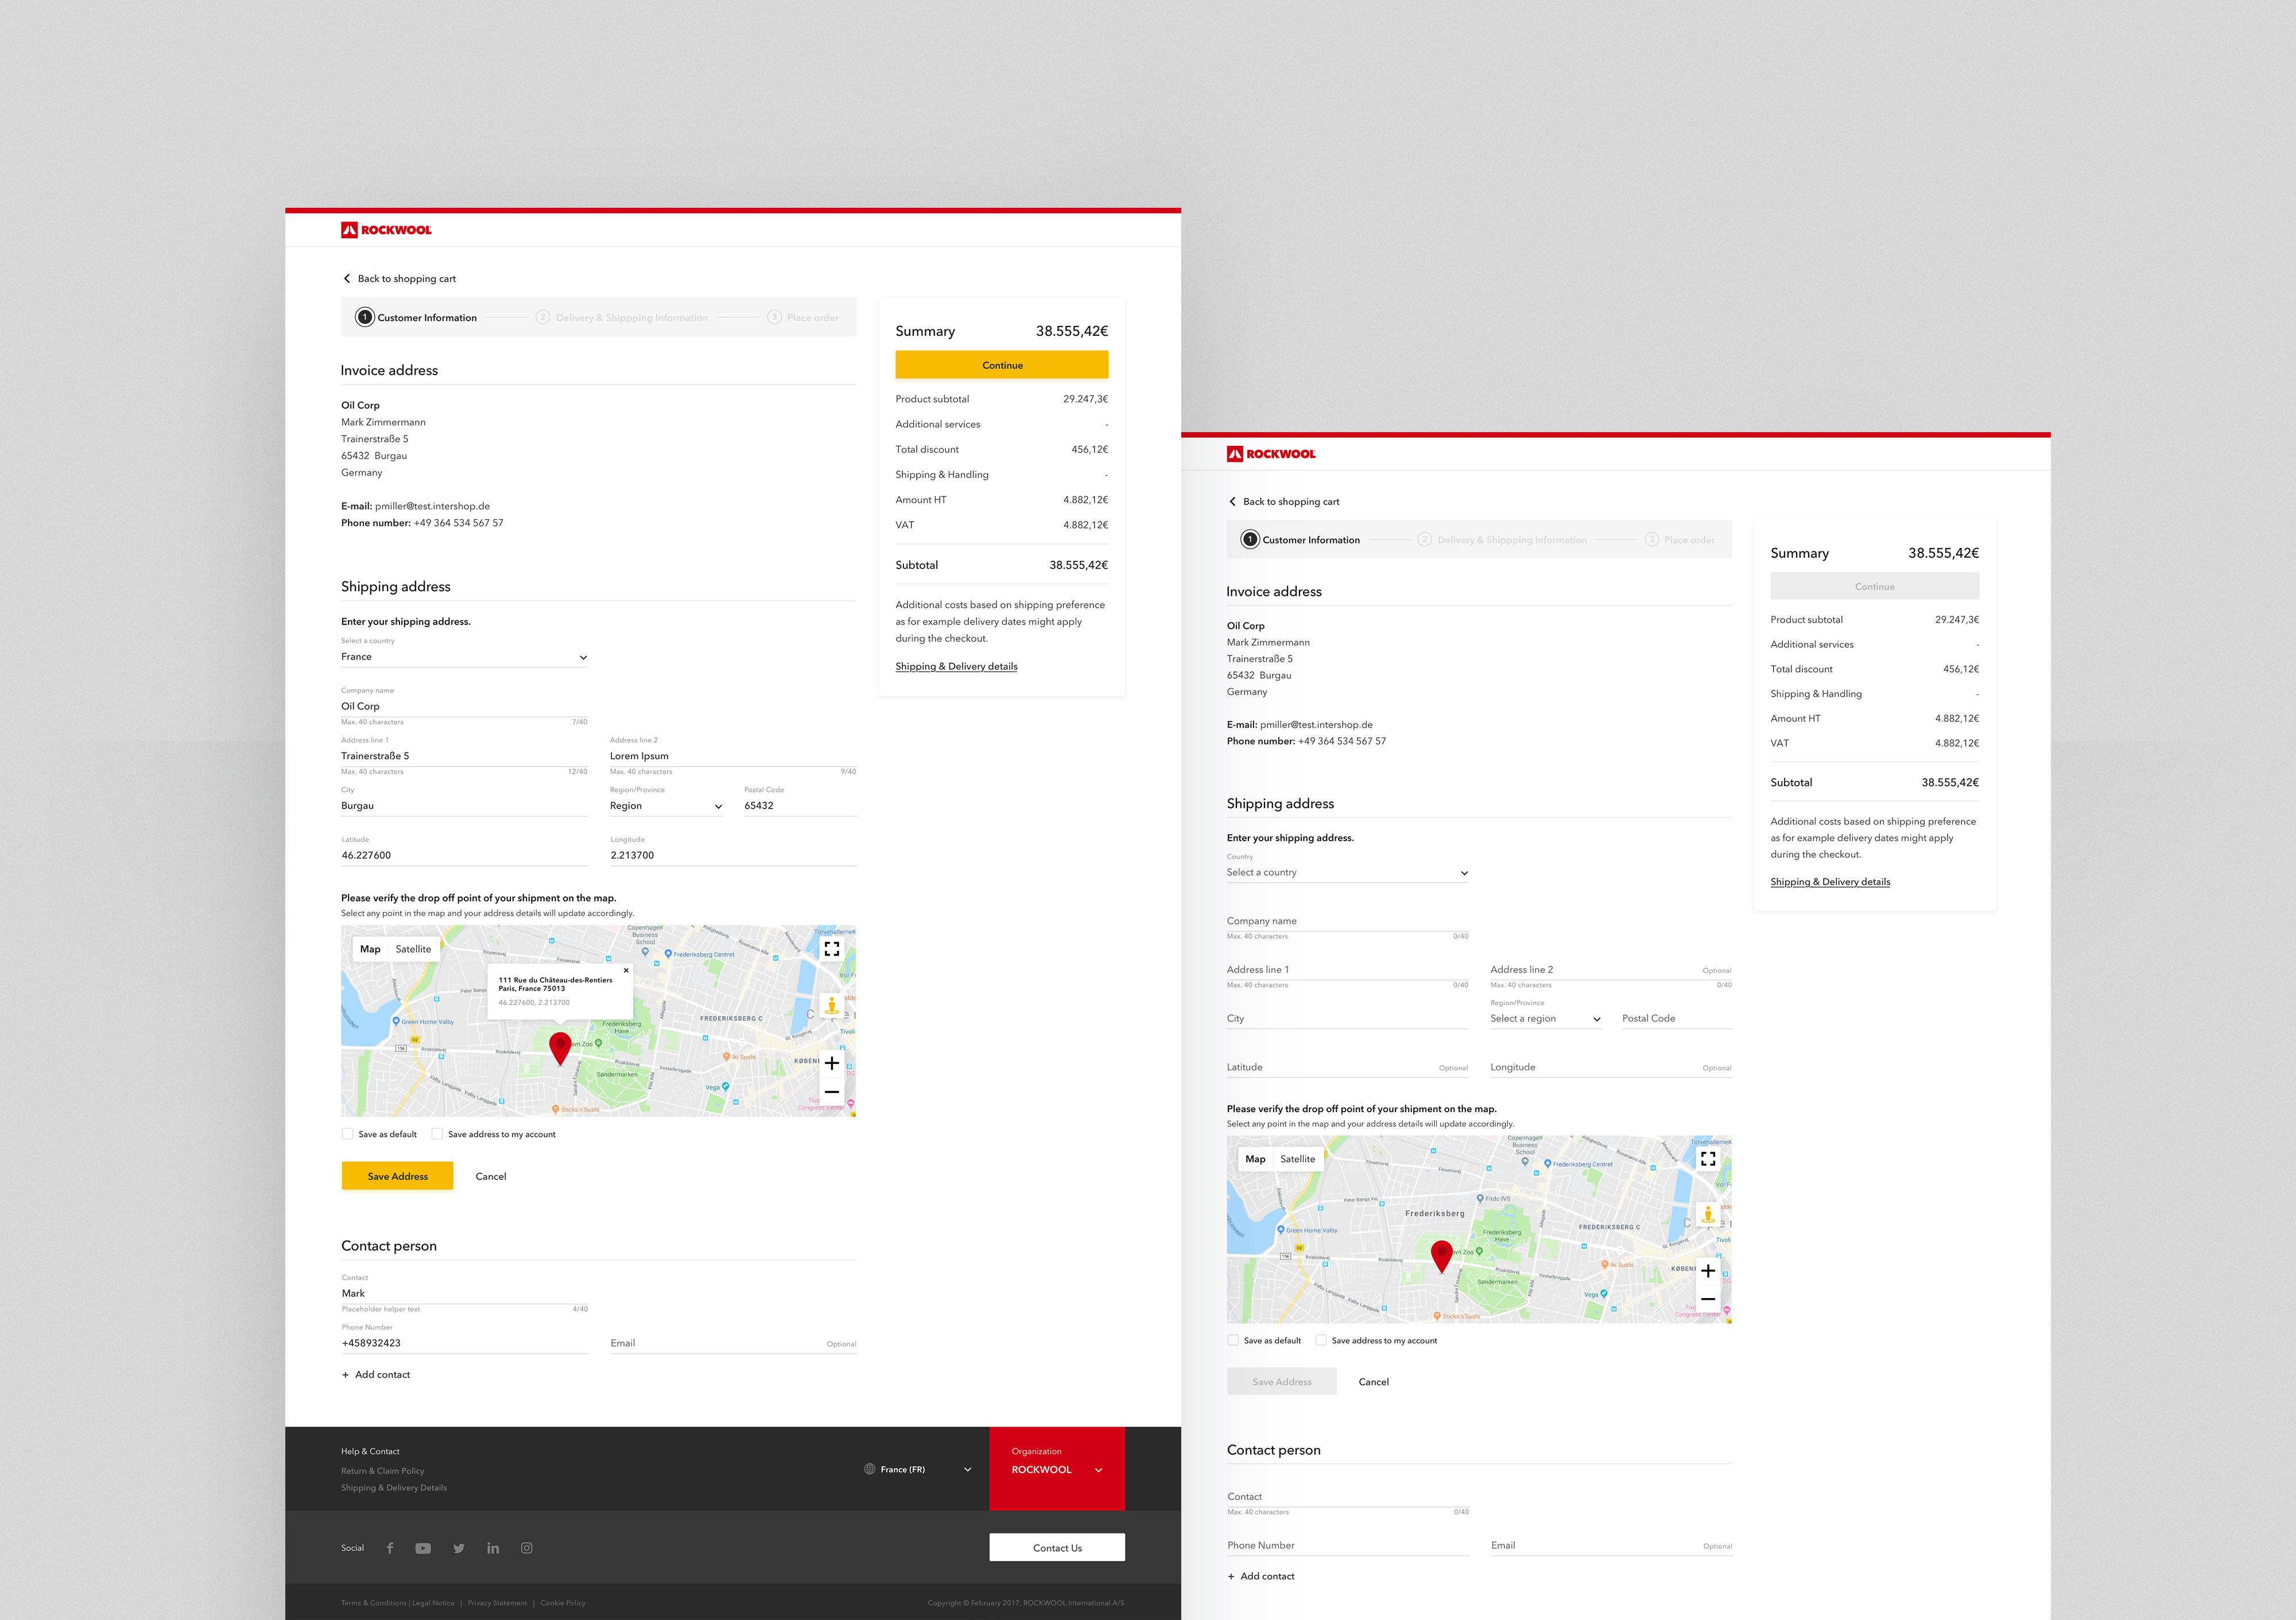Click the Instagram icon in footer
2296x1620 pixels.
tap(527, 1548)
